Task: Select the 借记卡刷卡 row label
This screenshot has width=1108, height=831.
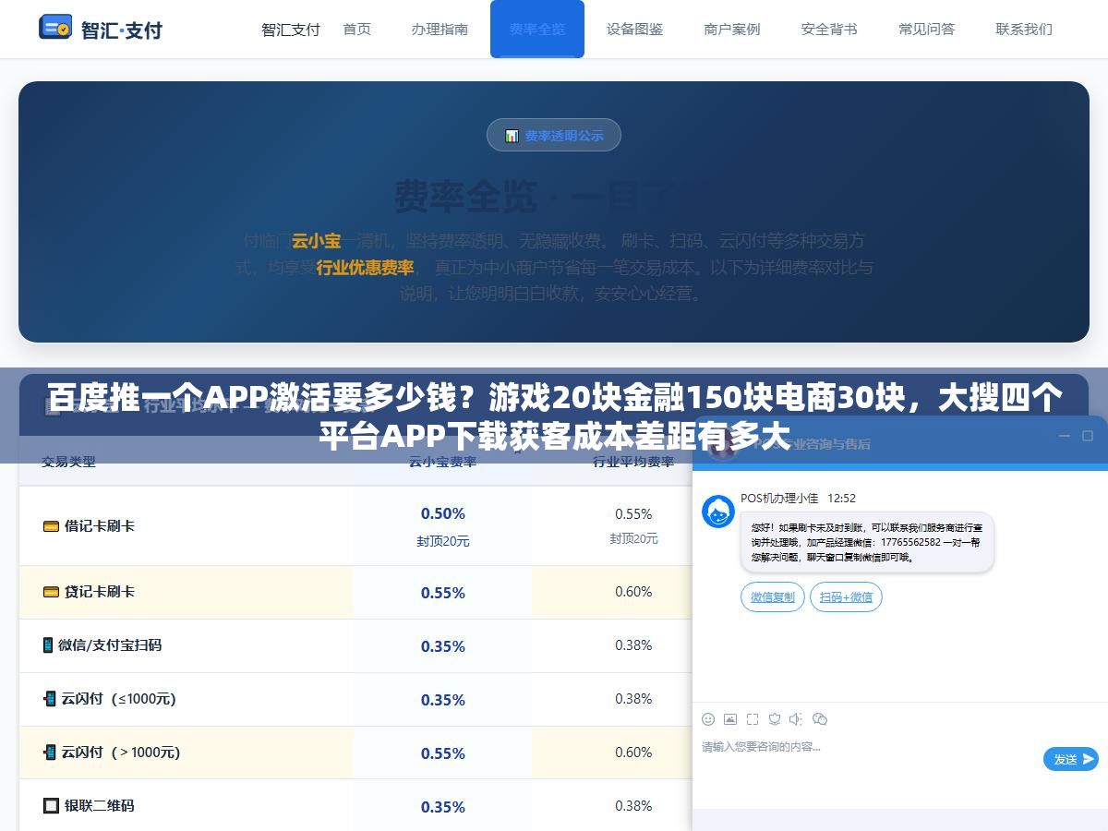Action: (89, 526)
